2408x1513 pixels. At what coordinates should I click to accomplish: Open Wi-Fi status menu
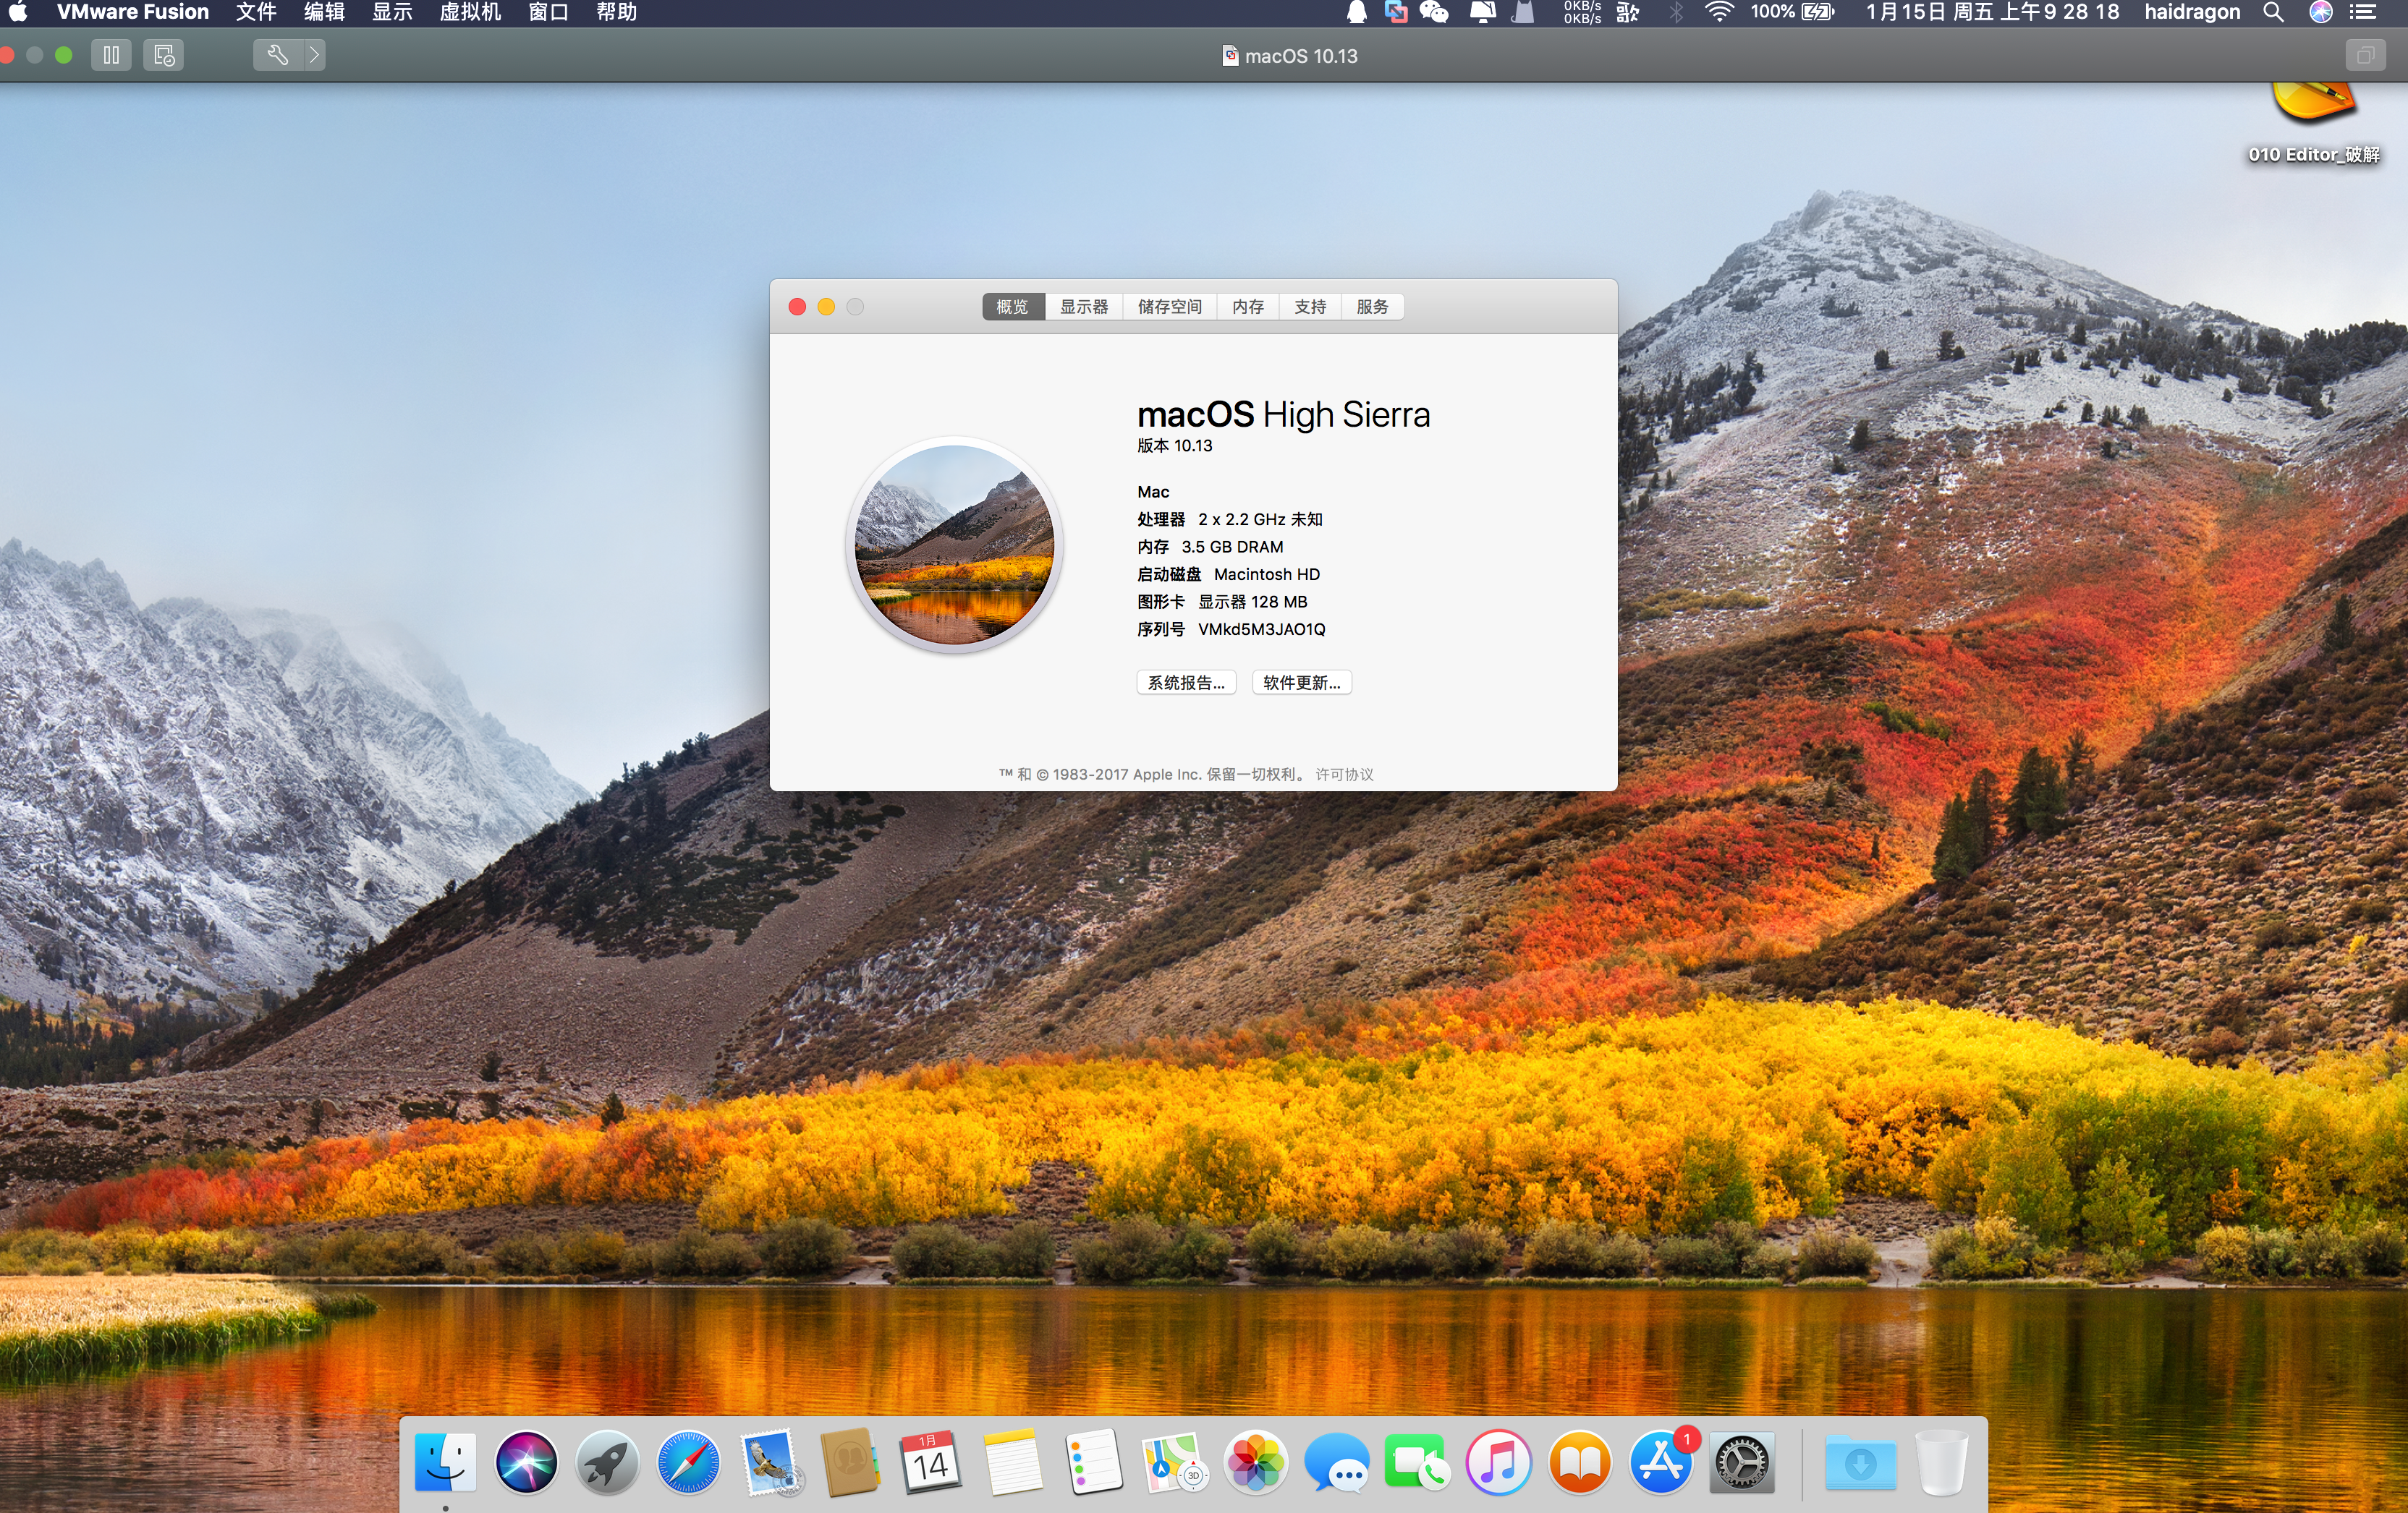pos(1719,12)
